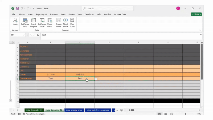Open the View tab
The width and height of the screenshot is (213, 120).
click(x=80, y=14)
